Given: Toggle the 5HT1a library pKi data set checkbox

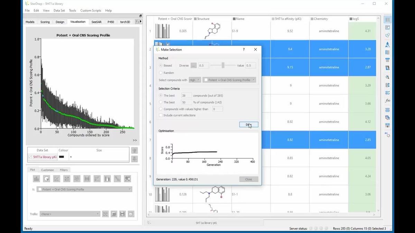Looking at the screenshot, I should click(x=30, y=157).
